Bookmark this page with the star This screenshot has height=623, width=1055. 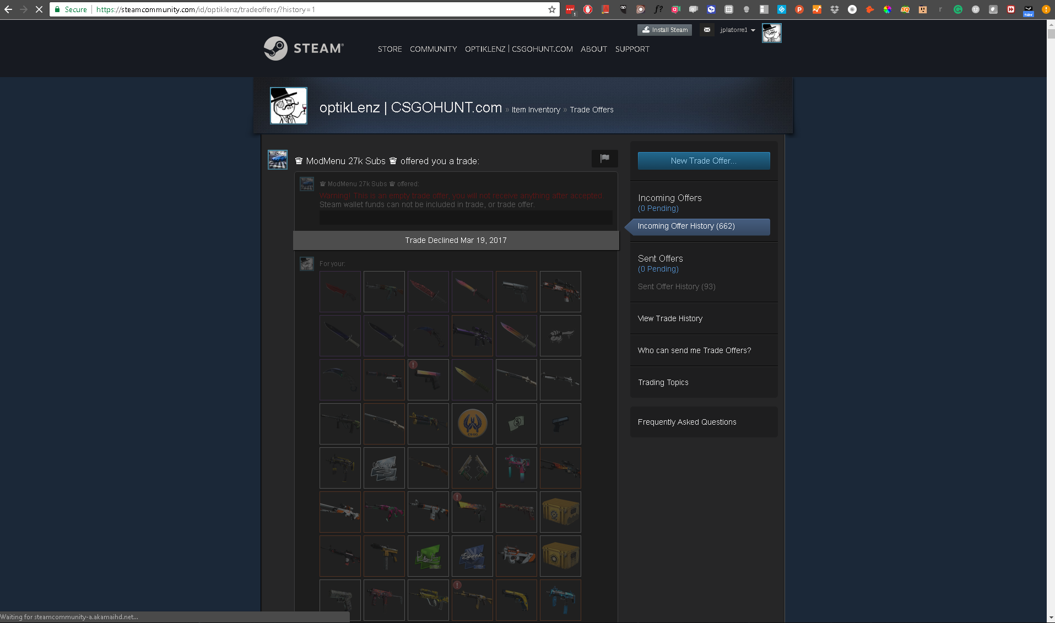coord(551,9)
